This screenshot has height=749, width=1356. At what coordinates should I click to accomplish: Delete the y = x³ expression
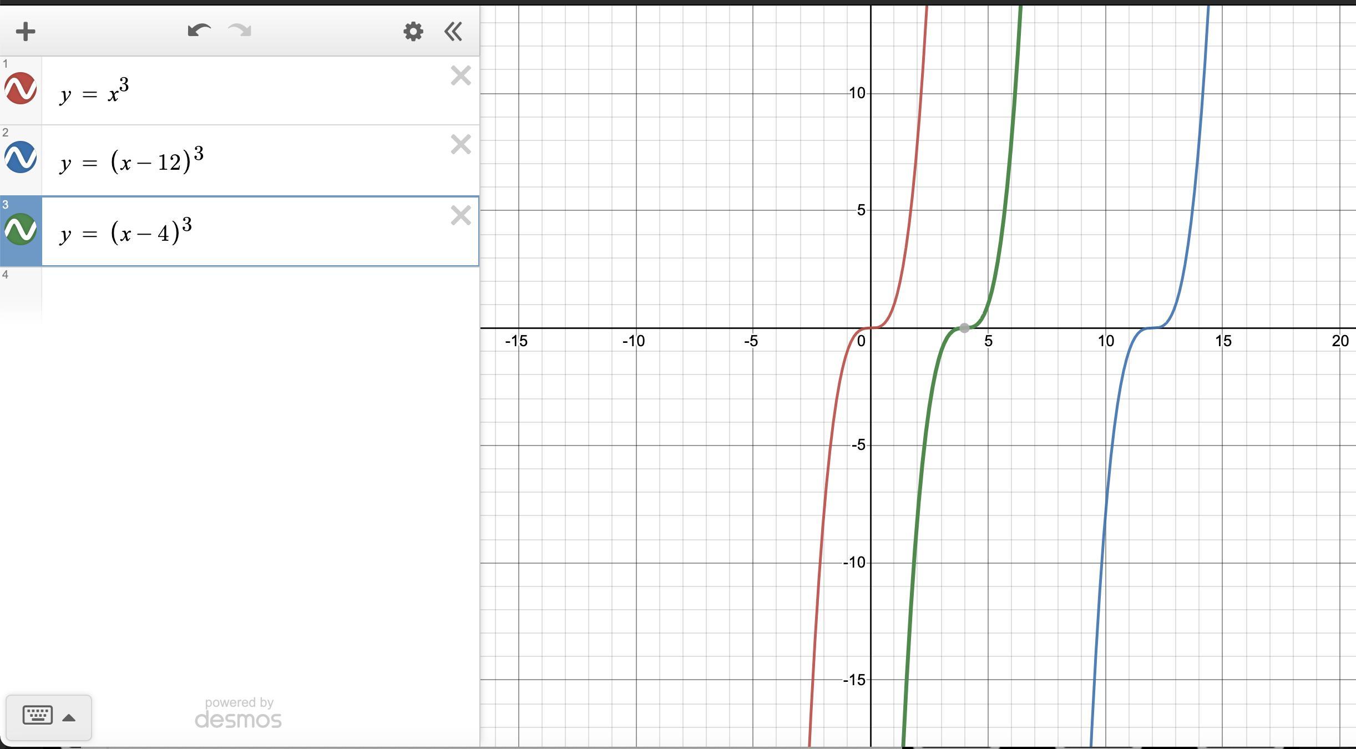[x=461, y=75]
